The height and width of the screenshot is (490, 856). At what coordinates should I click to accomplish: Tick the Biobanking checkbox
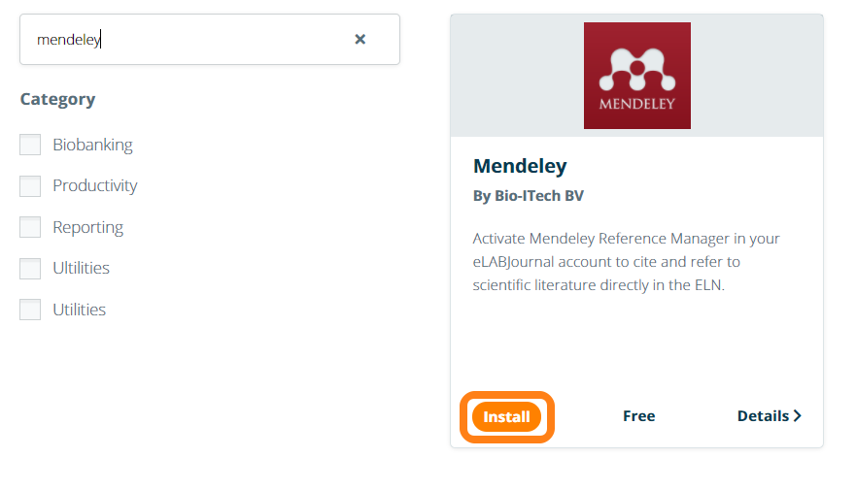tap(30, 145)
